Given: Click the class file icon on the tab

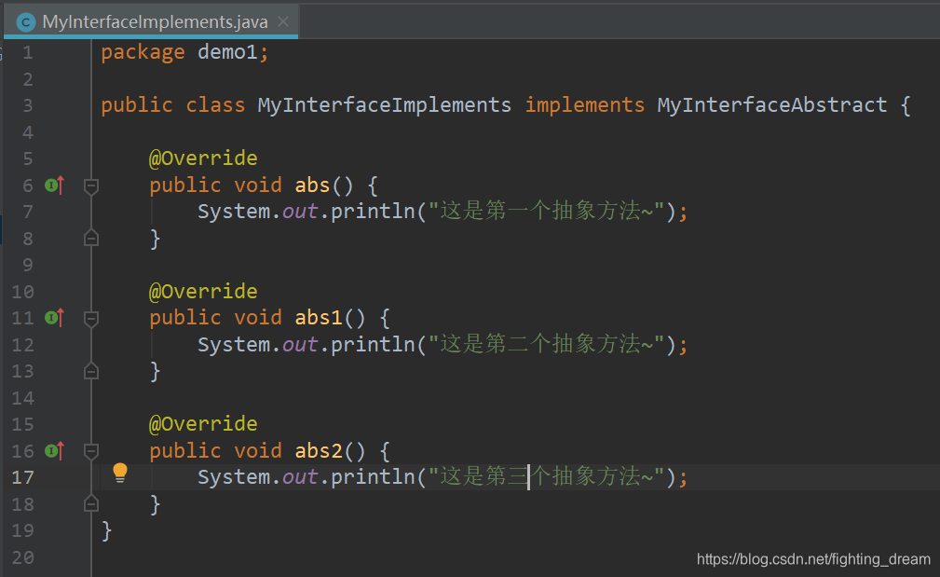Looking at the screenshot, I should (26, 22).
